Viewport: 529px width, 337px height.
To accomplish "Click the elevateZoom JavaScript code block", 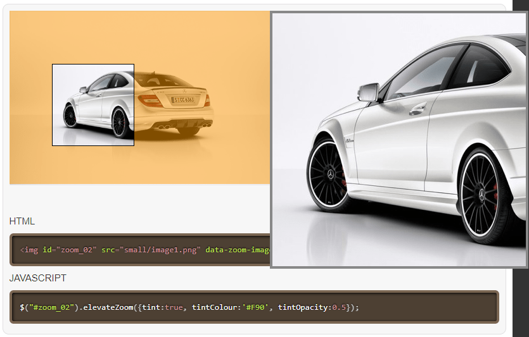I will click(x=254, y=307).
